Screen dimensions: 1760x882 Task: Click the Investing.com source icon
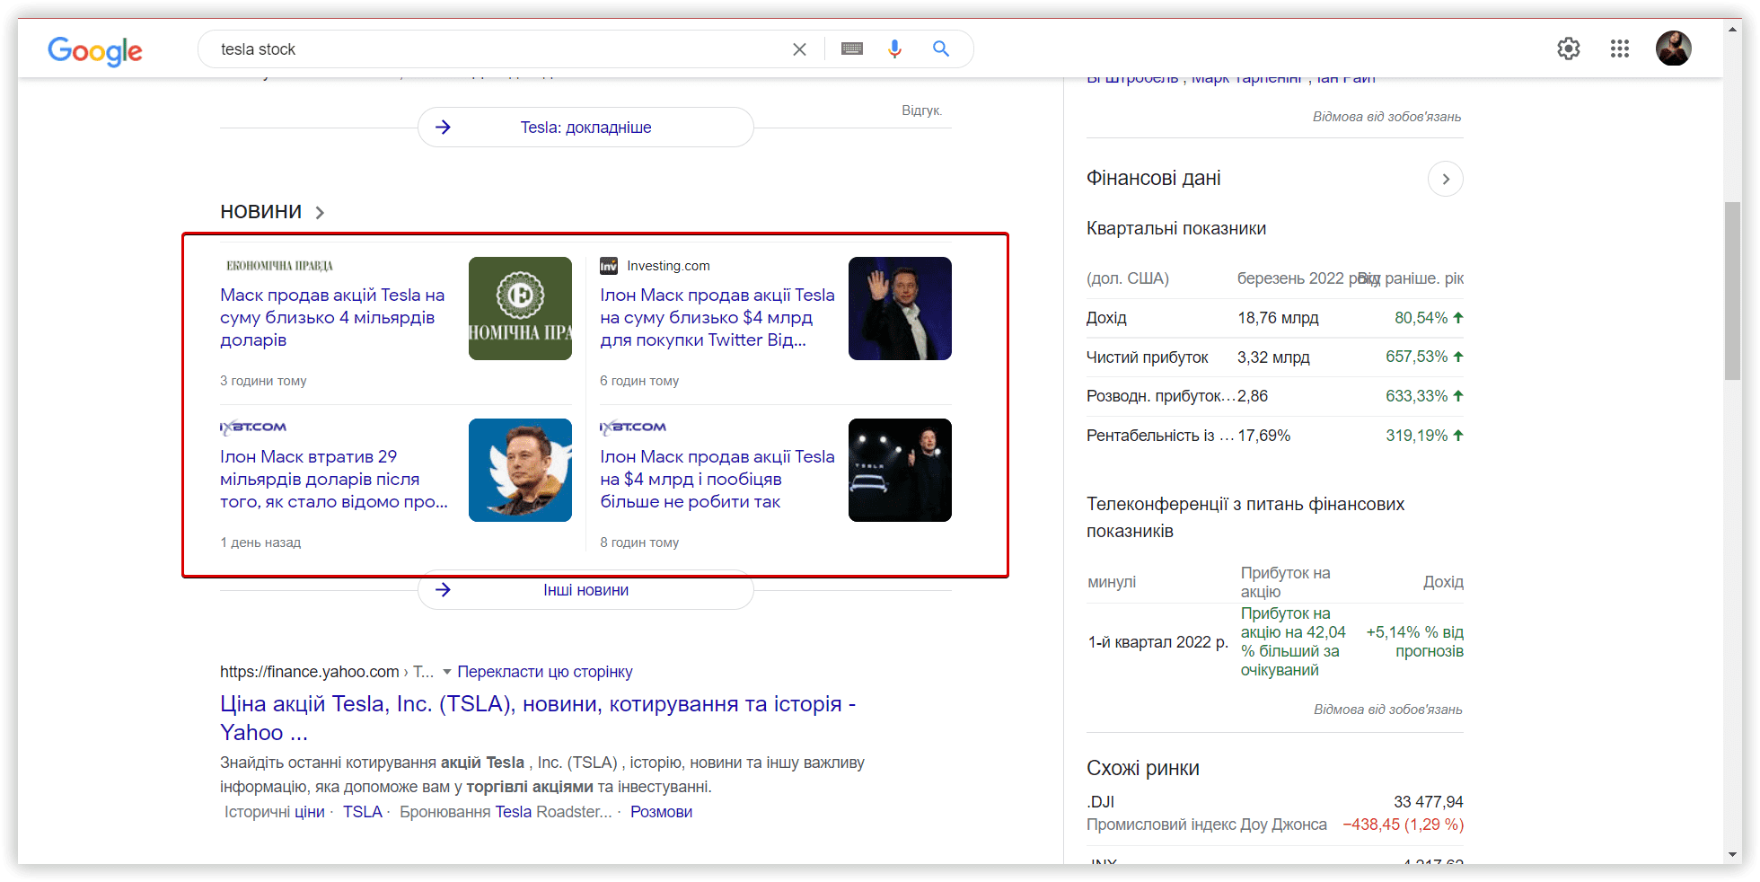[609, 266]
